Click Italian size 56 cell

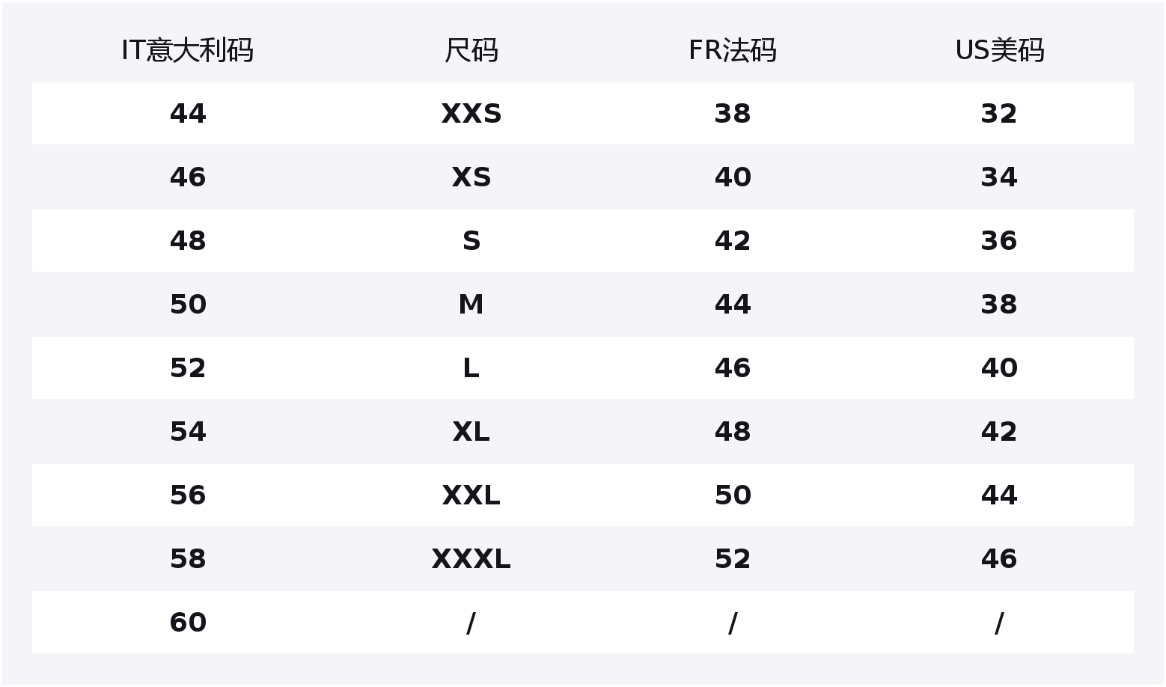(187, 495)
